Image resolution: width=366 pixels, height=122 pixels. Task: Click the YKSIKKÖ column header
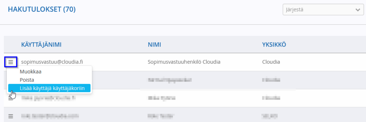coord(274,45)
